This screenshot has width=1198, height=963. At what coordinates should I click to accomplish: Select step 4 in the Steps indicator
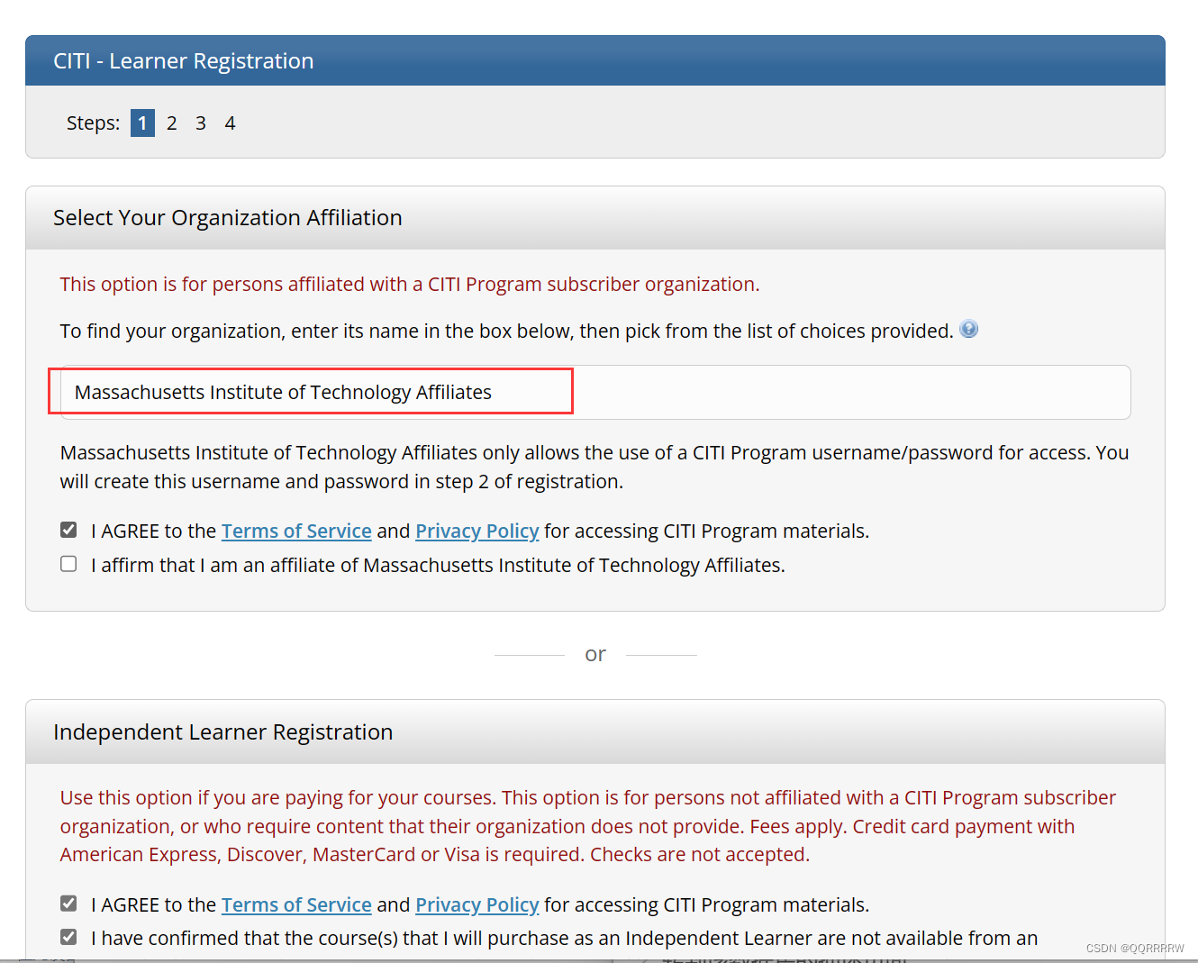pyautogui.click(x=230, y=123)
